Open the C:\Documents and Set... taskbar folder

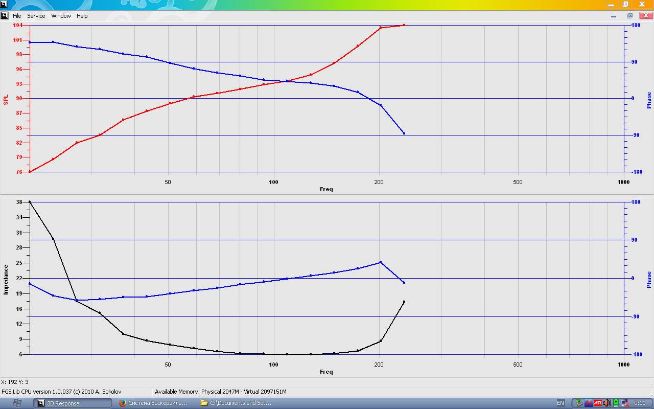pyautogui.click(x=236, y=403)
